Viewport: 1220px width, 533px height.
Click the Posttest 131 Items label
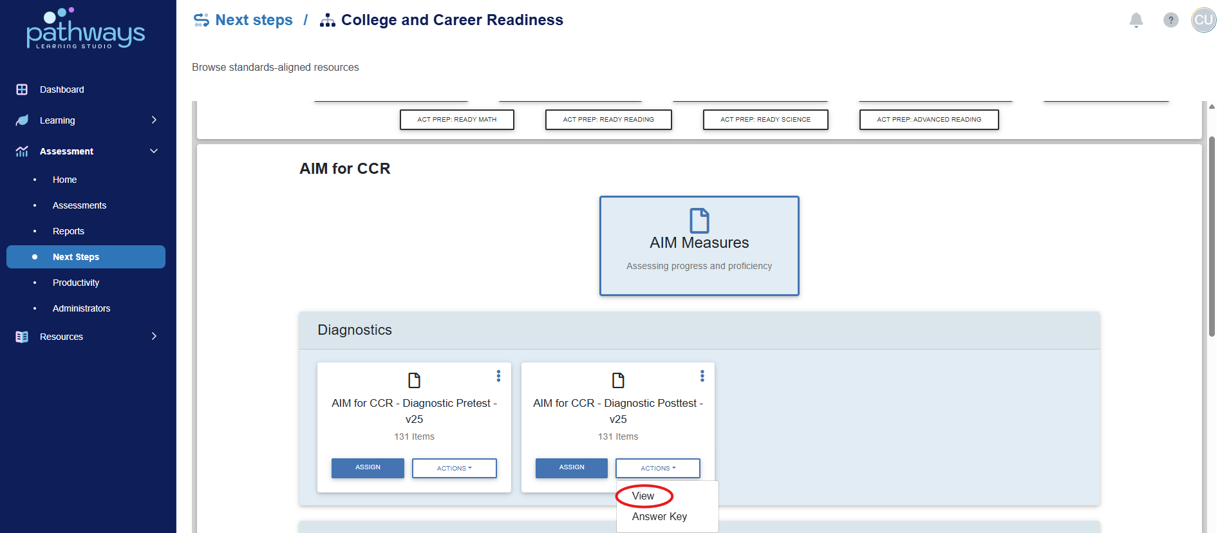pos(618,436)
